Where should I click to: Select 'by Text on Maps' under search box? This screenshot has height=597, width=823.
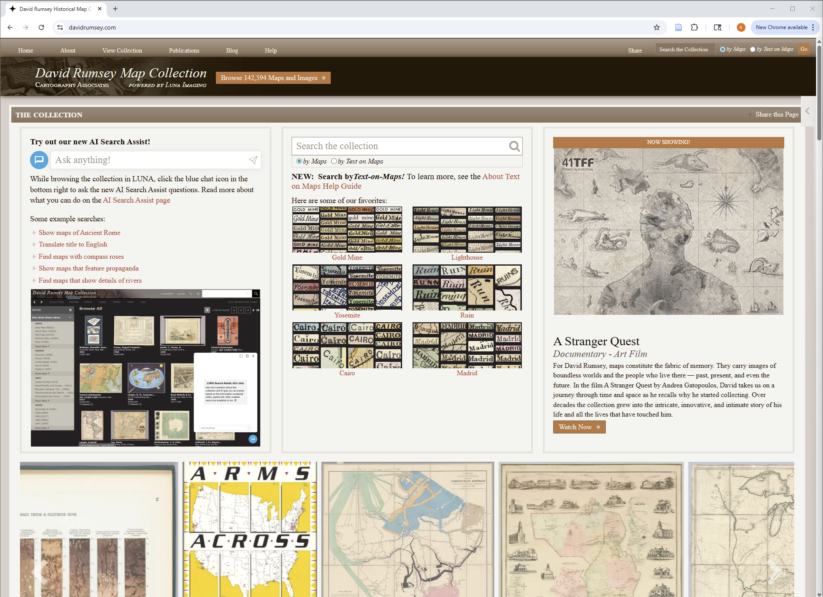coord(334,161)
